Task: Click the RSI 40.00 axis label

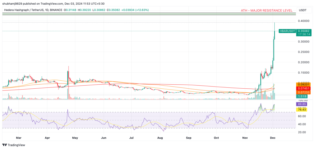Action: pyautogui.click(x=302, y=124)
